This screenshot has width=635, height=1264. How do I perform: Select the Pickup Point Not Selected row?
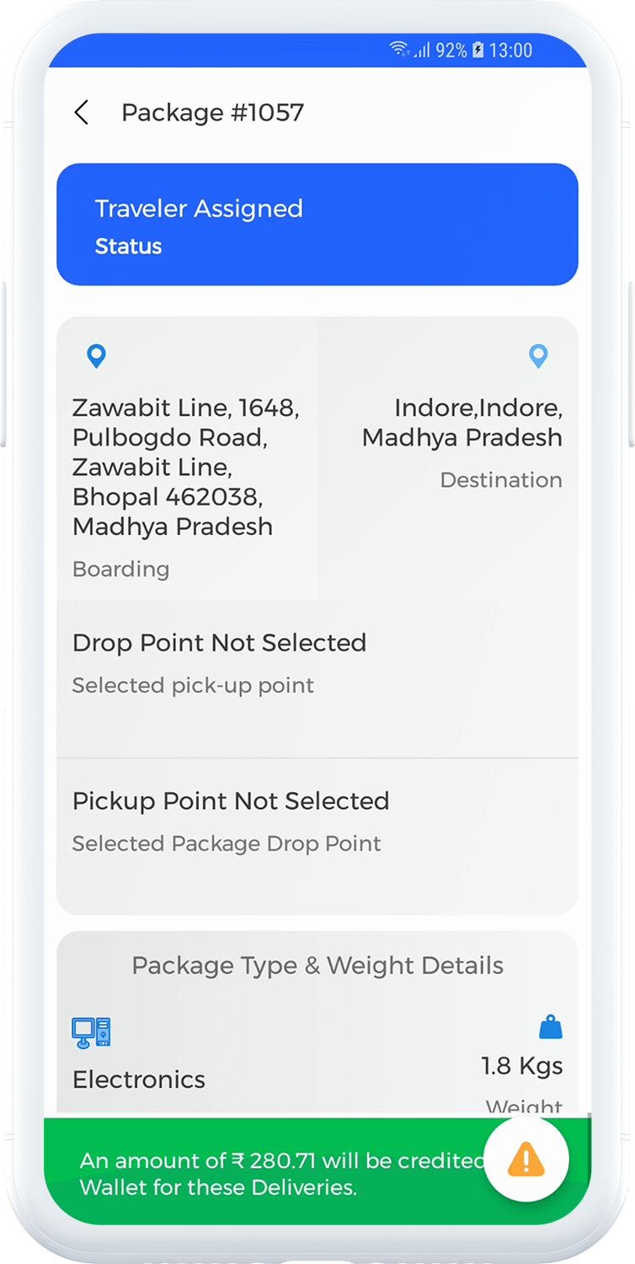[x=317, y=821]
